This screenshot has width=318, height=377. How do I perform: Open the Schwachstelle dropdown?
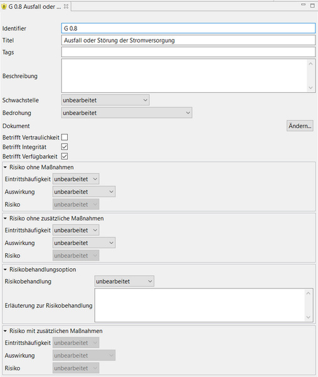pos(105,100)
